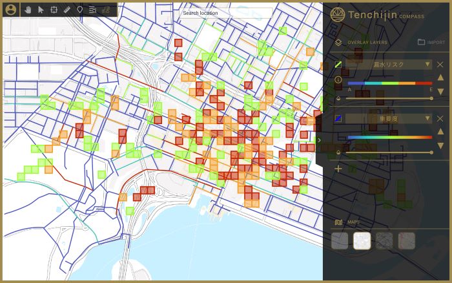Move the 漏水リスク layer down

click(x=440, y=92)
